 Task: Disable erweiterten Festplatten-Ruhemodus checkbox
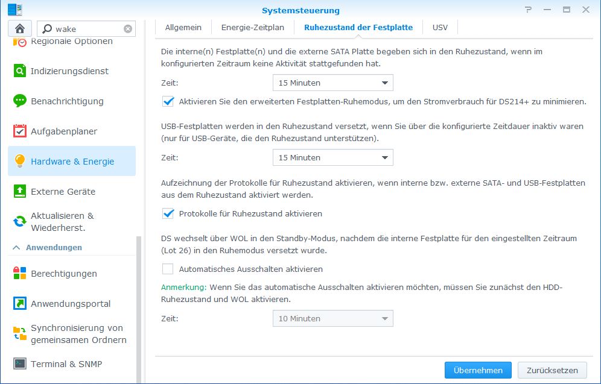pos(168,101)
